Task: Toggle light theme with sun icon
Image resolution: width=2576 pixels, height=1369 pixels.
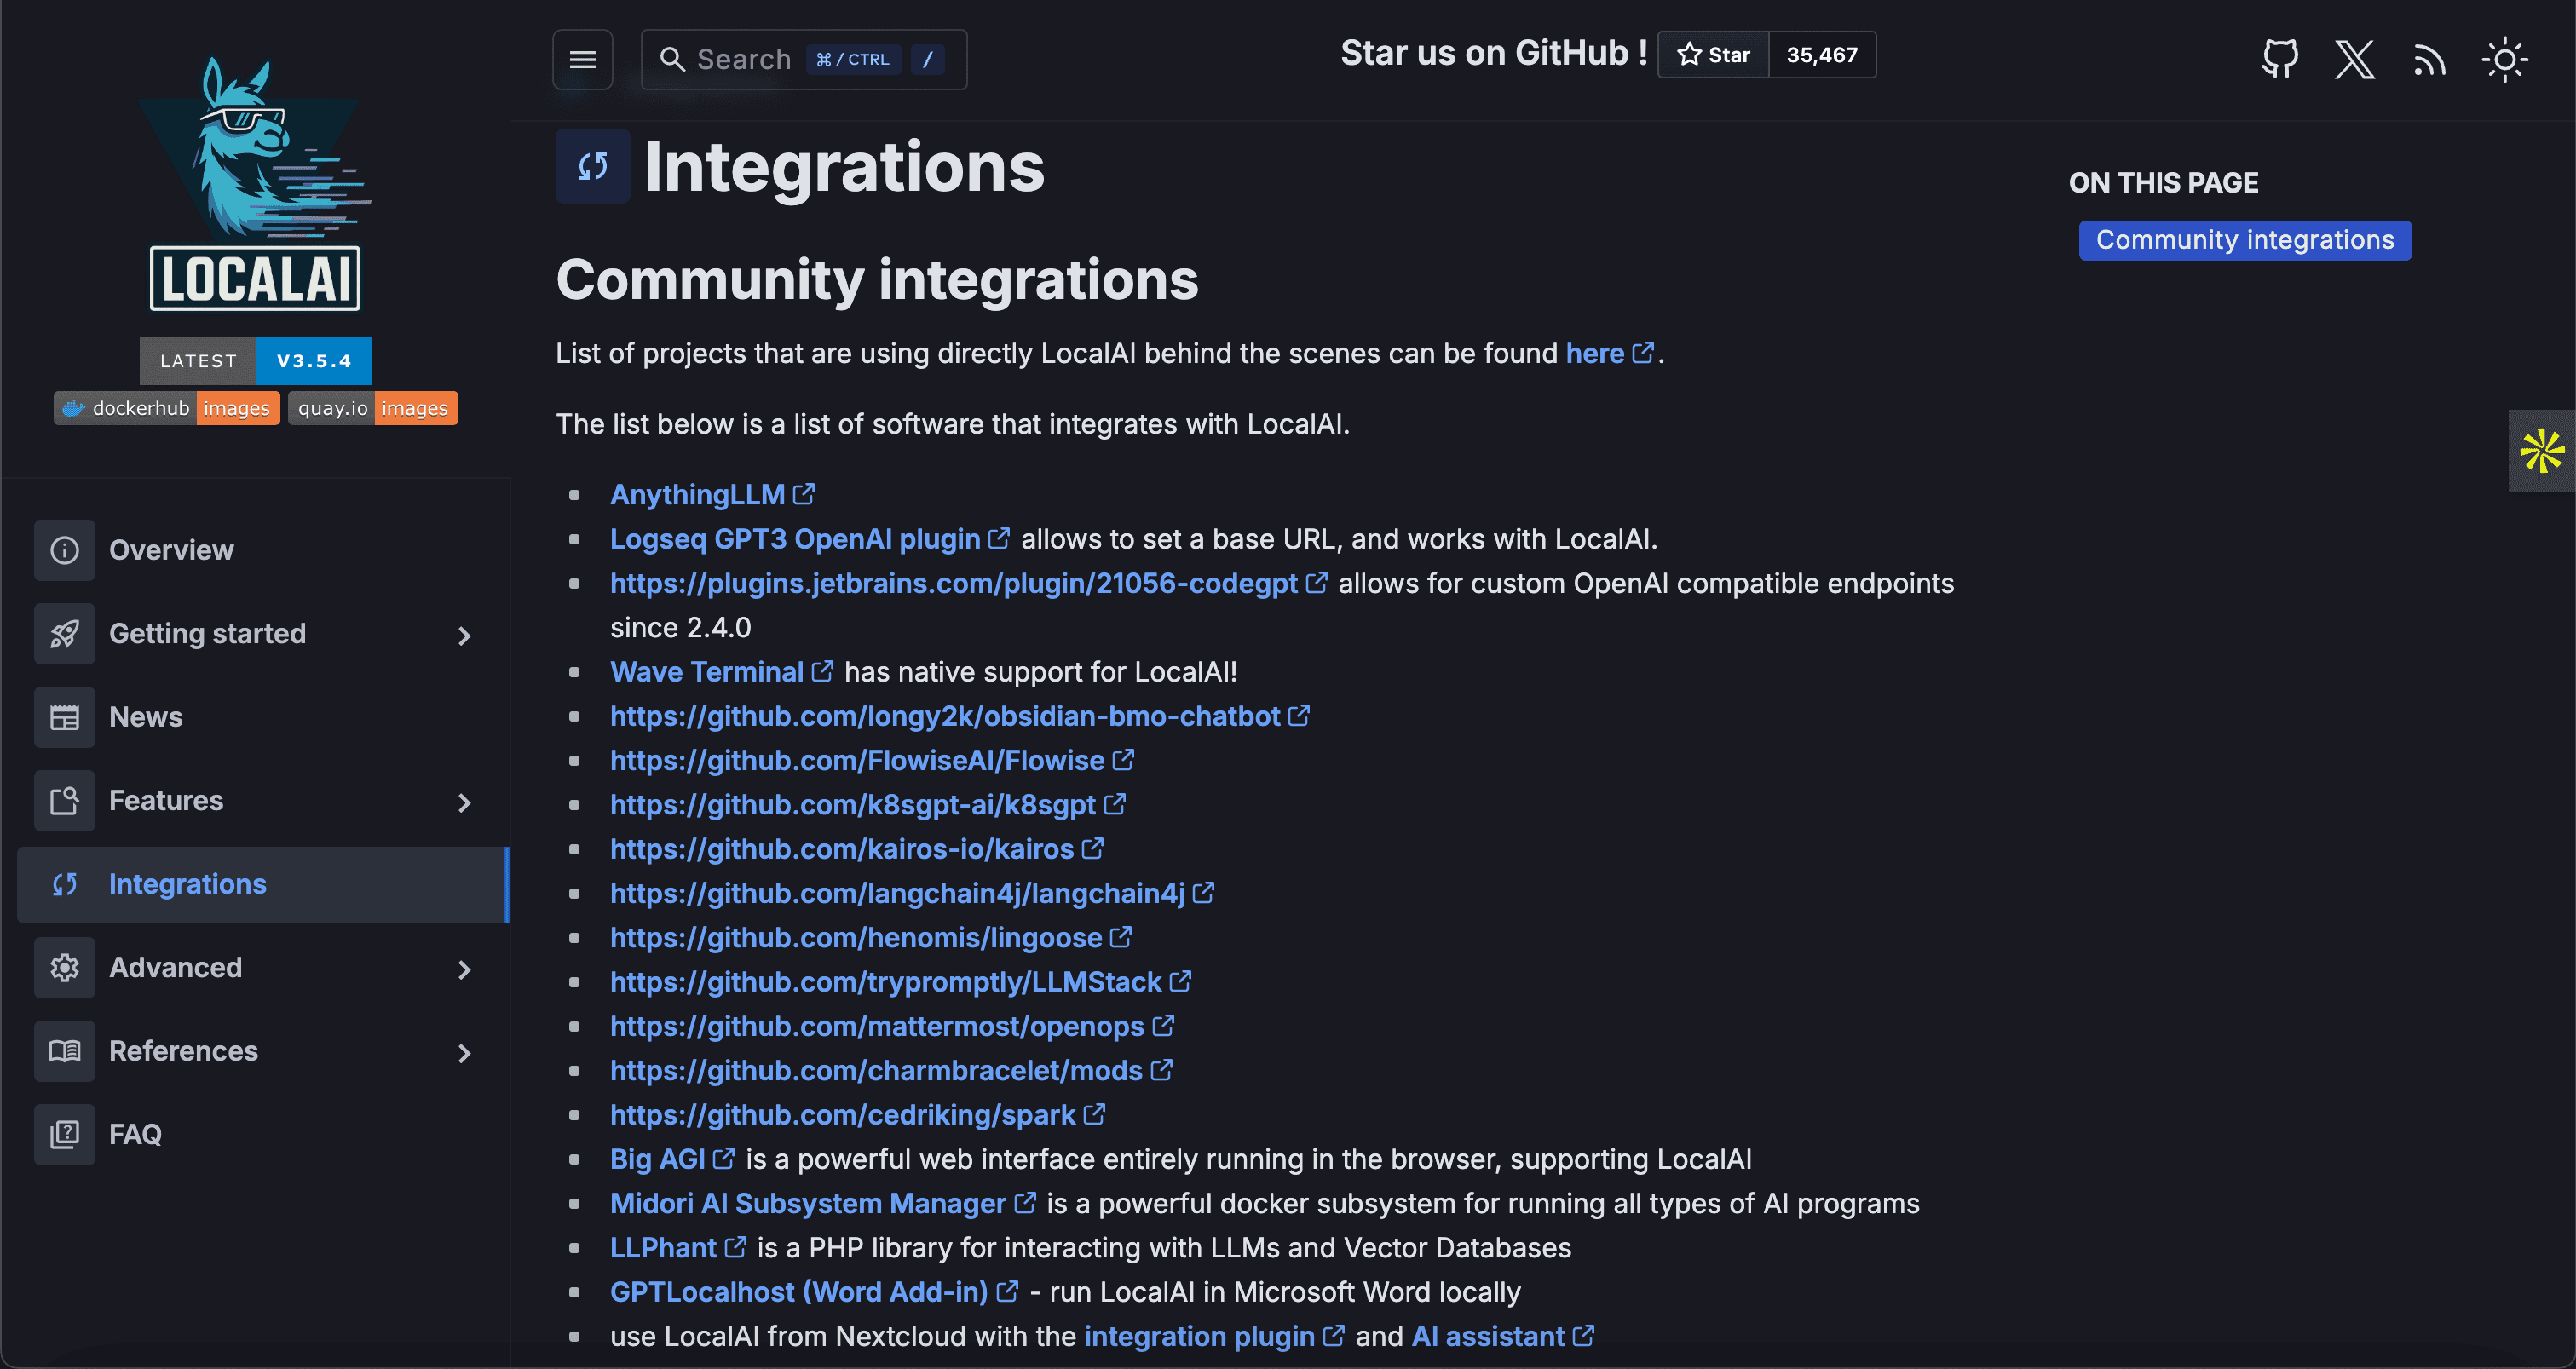Action: (2505, 60)
